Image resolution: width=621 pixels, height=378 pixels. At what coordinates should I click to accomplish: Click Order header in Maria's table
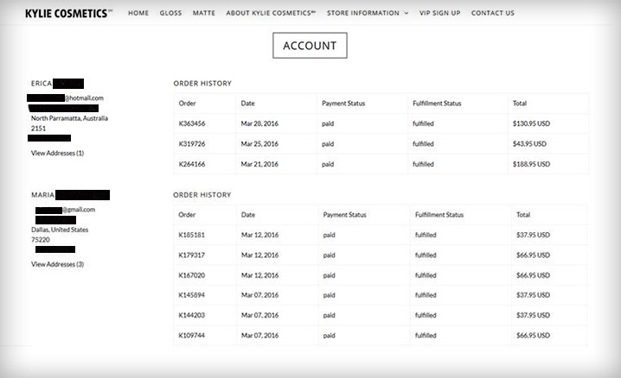(x=187, y=215)
